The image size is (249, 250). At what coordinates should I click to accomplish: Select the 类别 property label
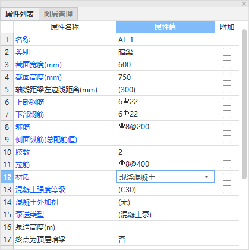(23, 52)
